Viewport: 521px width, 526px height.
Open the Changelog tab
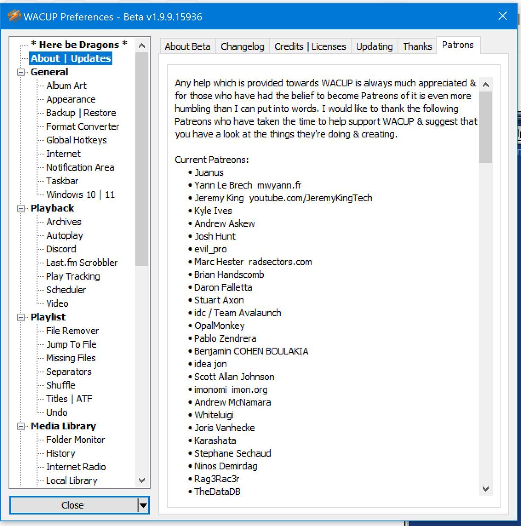(243, 46)
